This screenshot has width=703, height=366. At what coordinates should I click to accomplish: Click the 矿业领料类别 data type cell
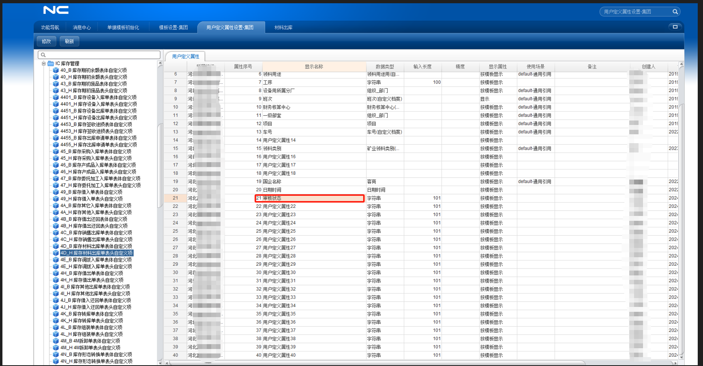(x=385, y=148)
